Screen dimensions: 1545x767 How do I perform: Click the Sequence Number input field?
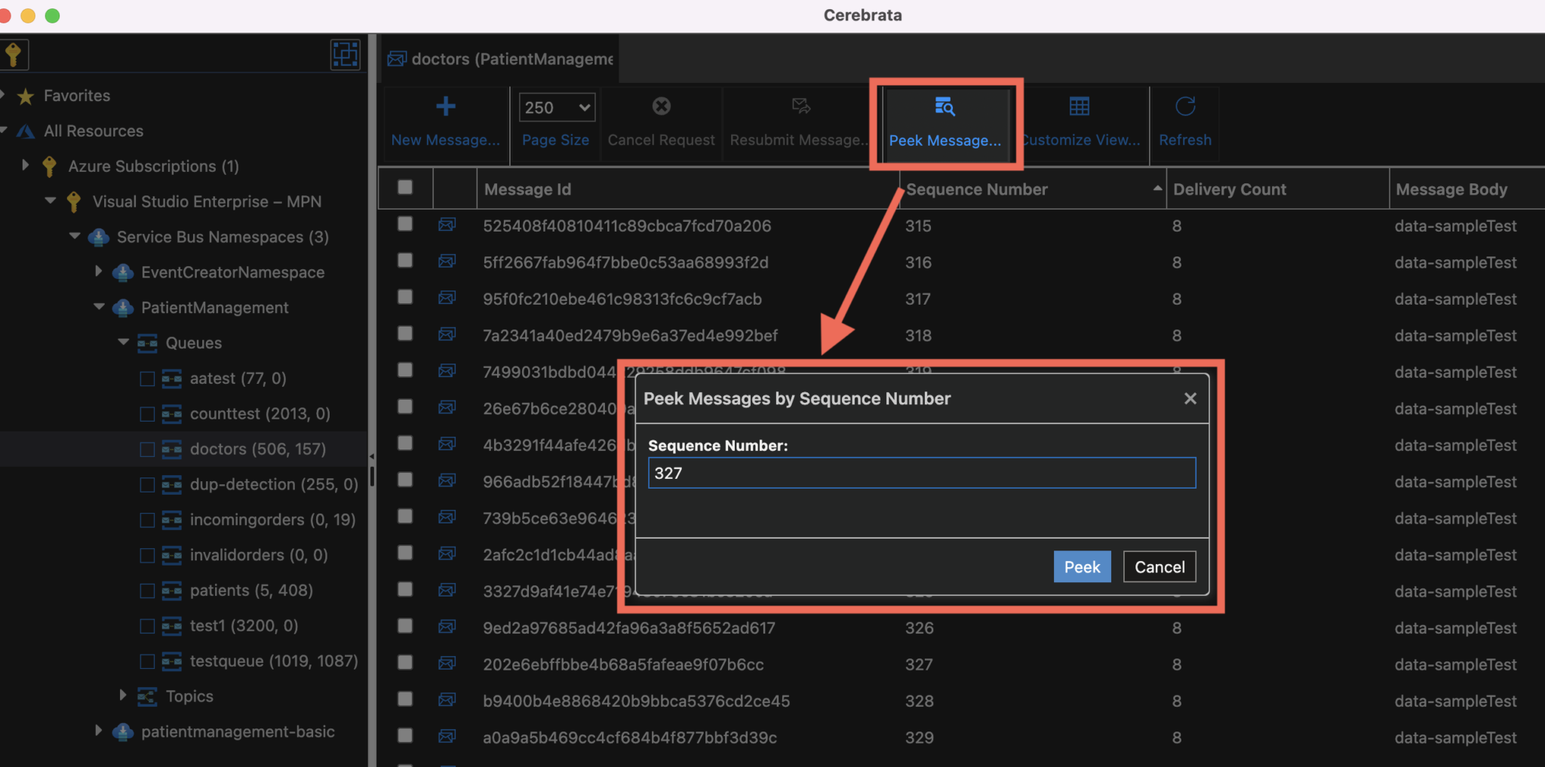[921, 473]
